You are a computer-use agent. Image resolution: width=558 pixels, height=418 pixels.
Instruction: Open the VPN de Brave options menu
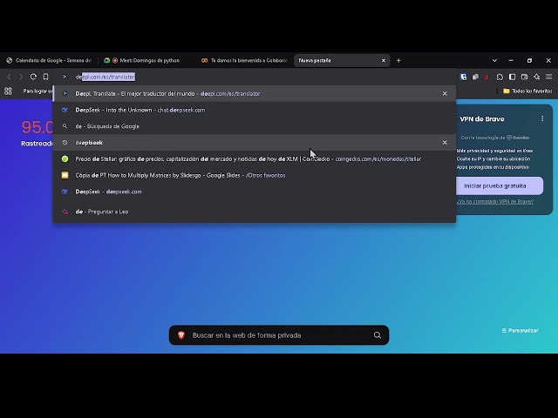[542, 118]
